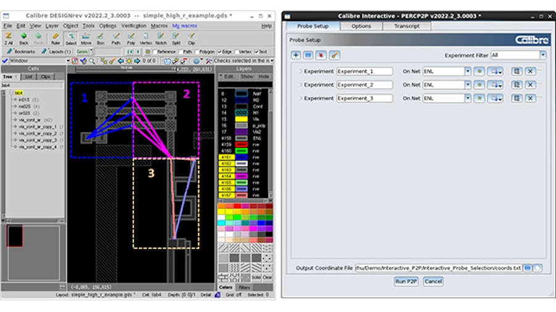Switch to the Transcript tab
This screenshot has width=556, height=312.
click(x=406, y=26)
